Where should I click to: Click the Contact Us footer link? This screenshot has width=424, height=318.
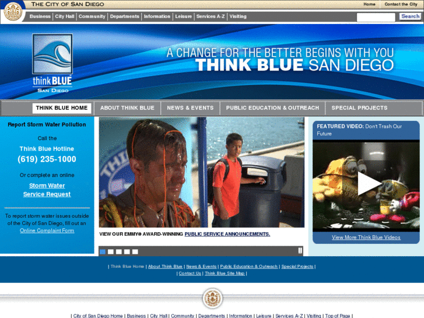click(190, 273)
